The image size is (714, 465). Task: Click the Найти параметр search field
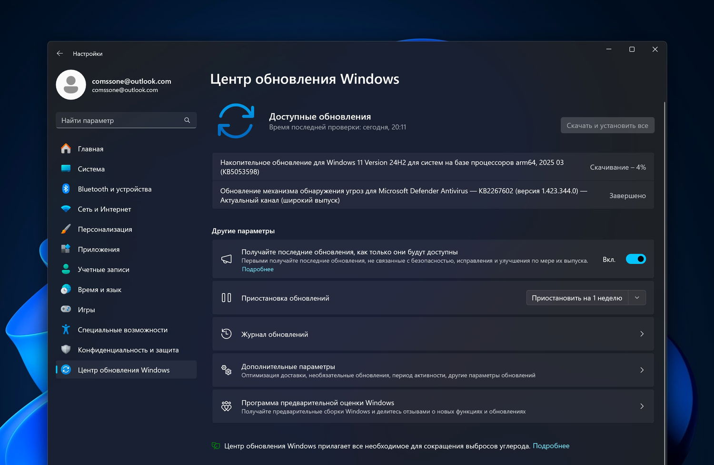(126, 120)
